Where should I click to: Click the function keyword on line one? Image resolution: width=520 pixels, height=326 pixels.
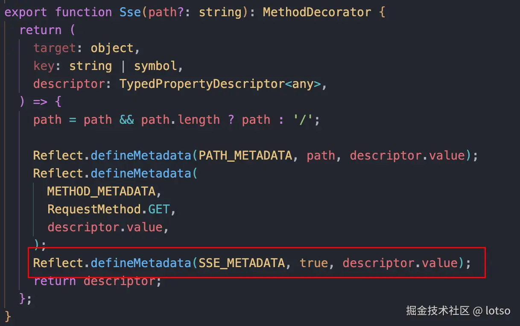[84, 12]
